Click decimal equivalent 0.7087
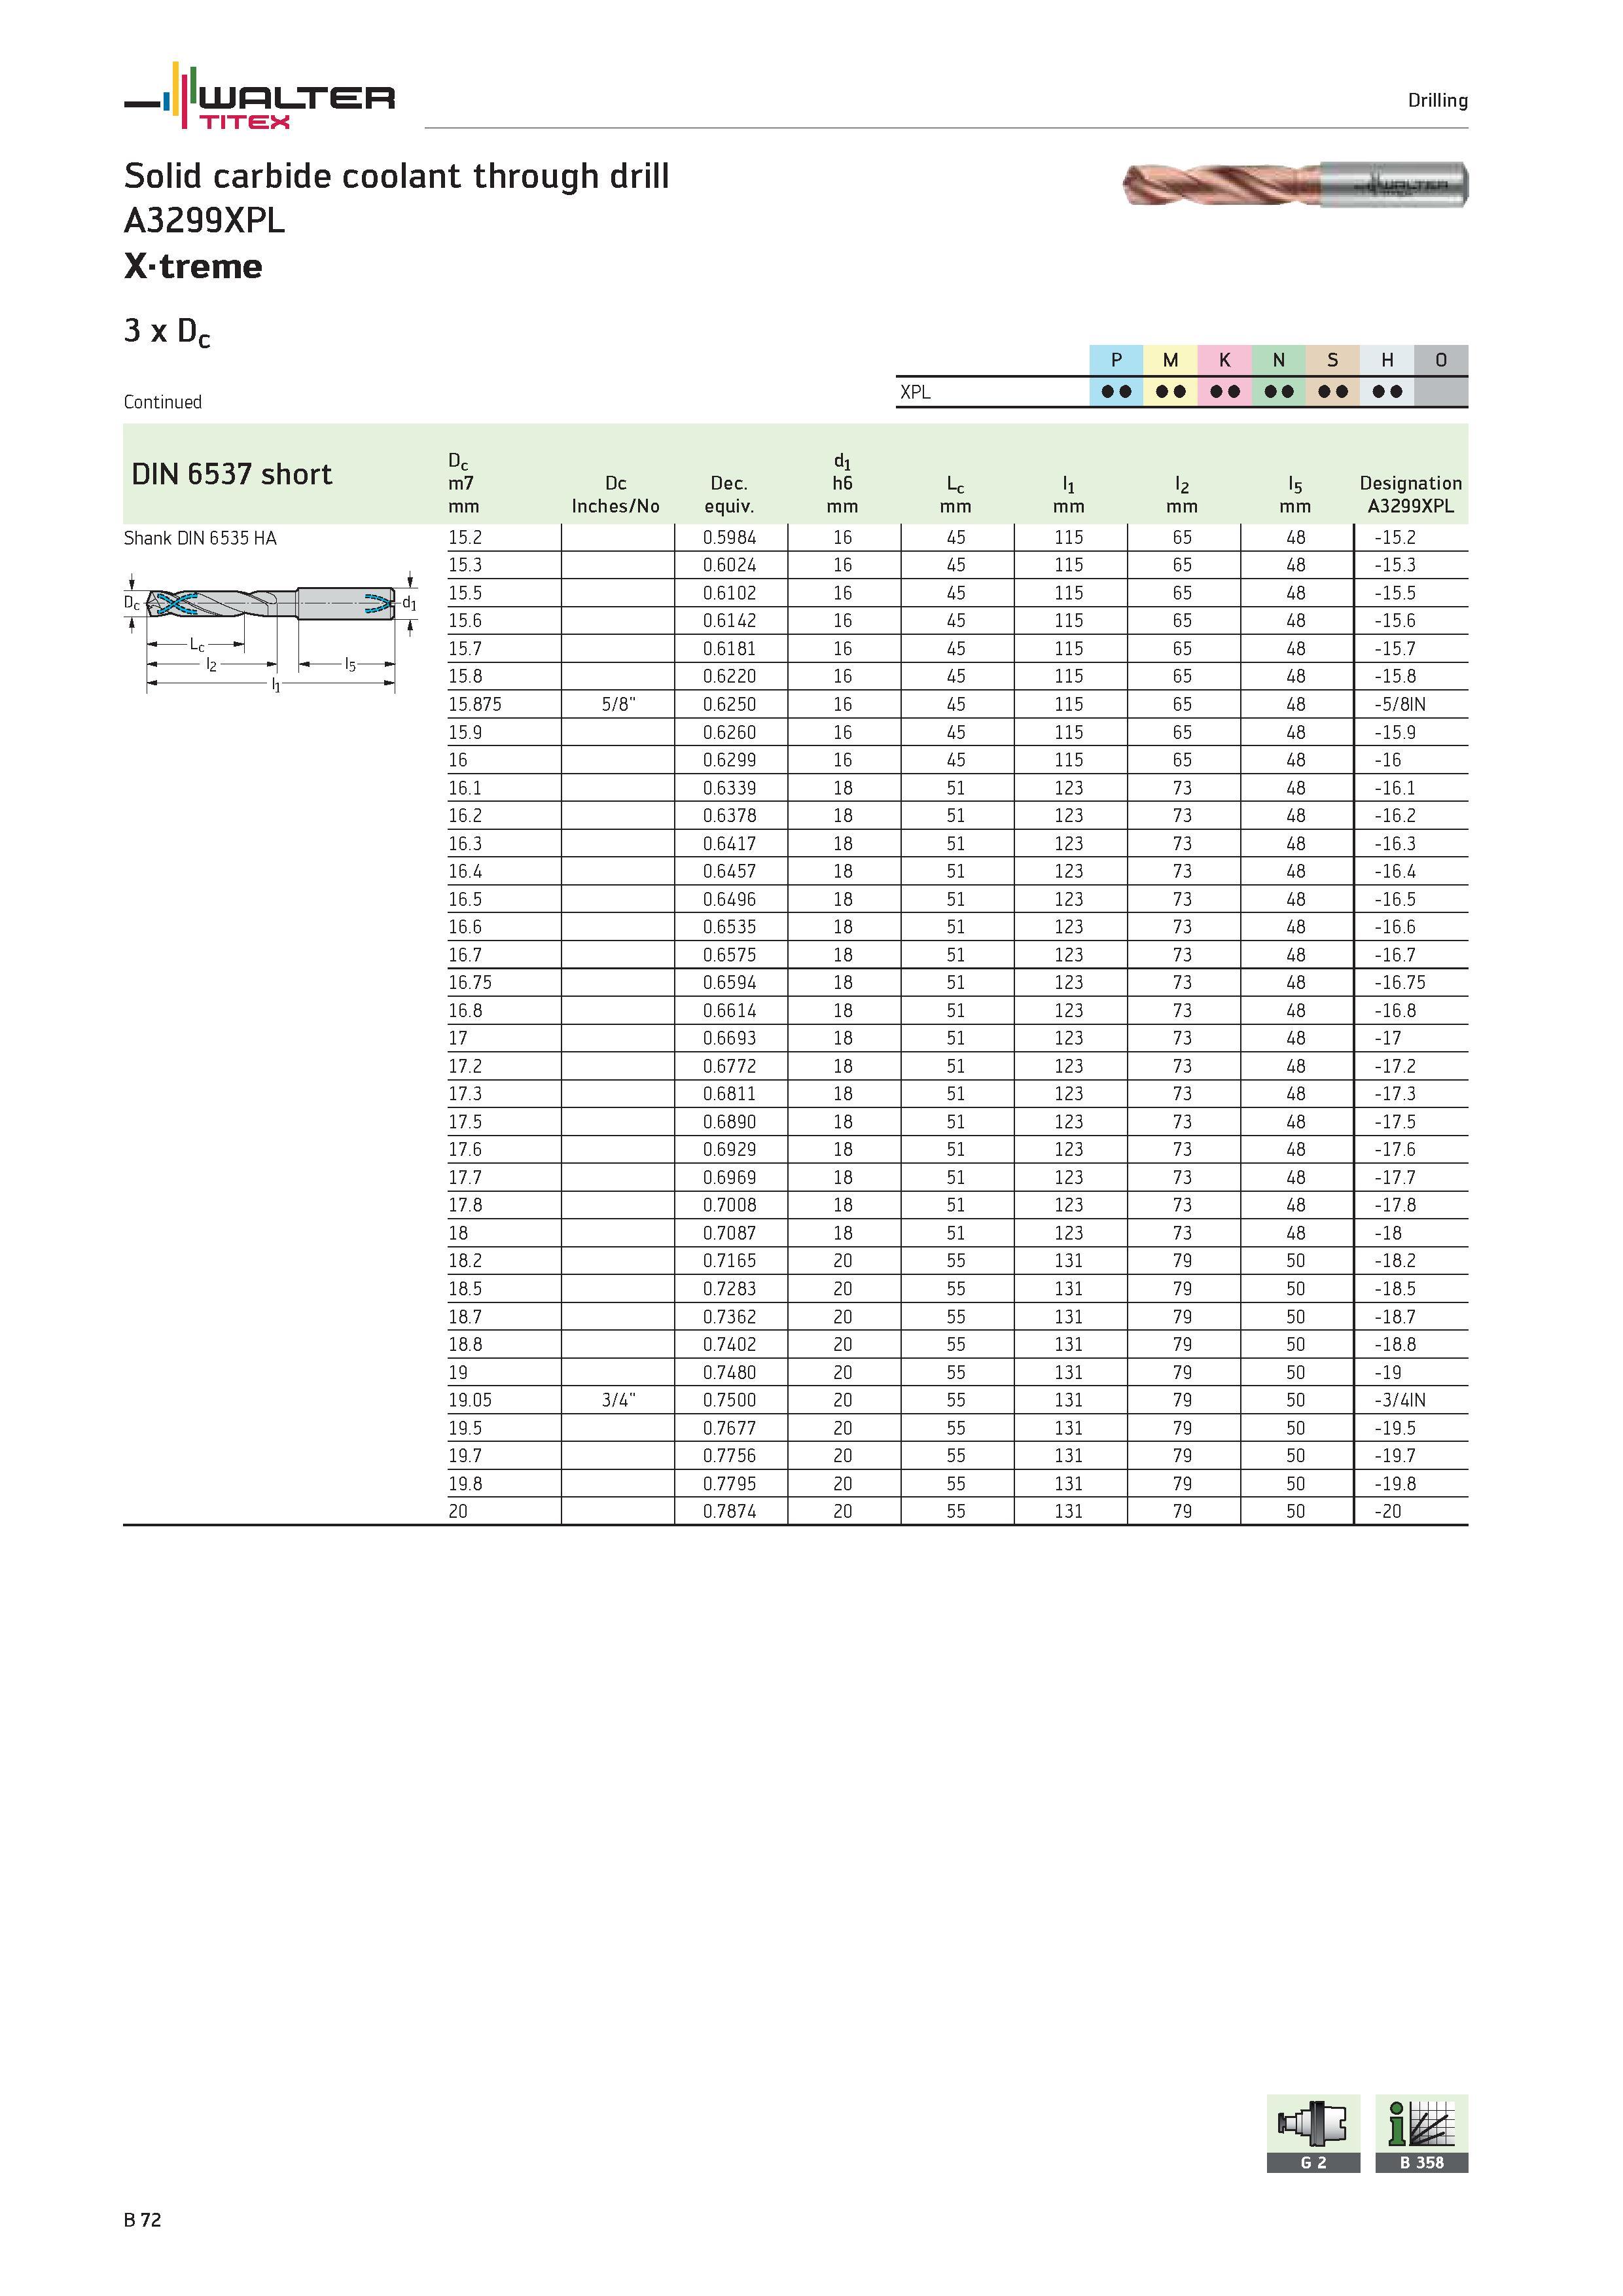The image size is (1623, 2296). coord(729,1233)
